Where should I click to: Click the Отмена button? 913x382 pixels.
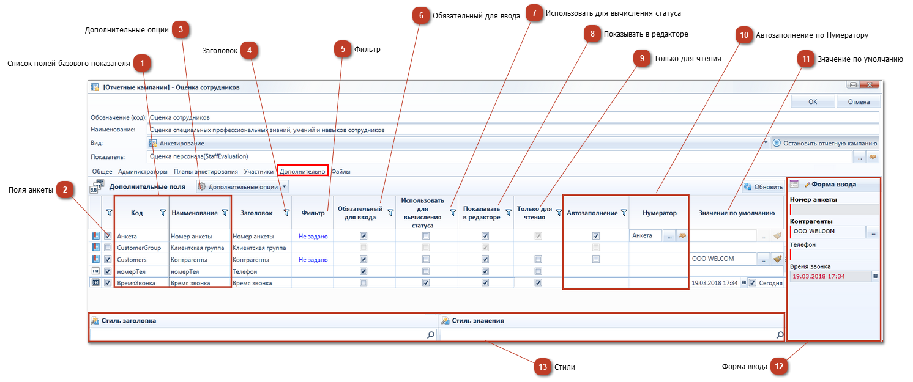coord(859,101)
